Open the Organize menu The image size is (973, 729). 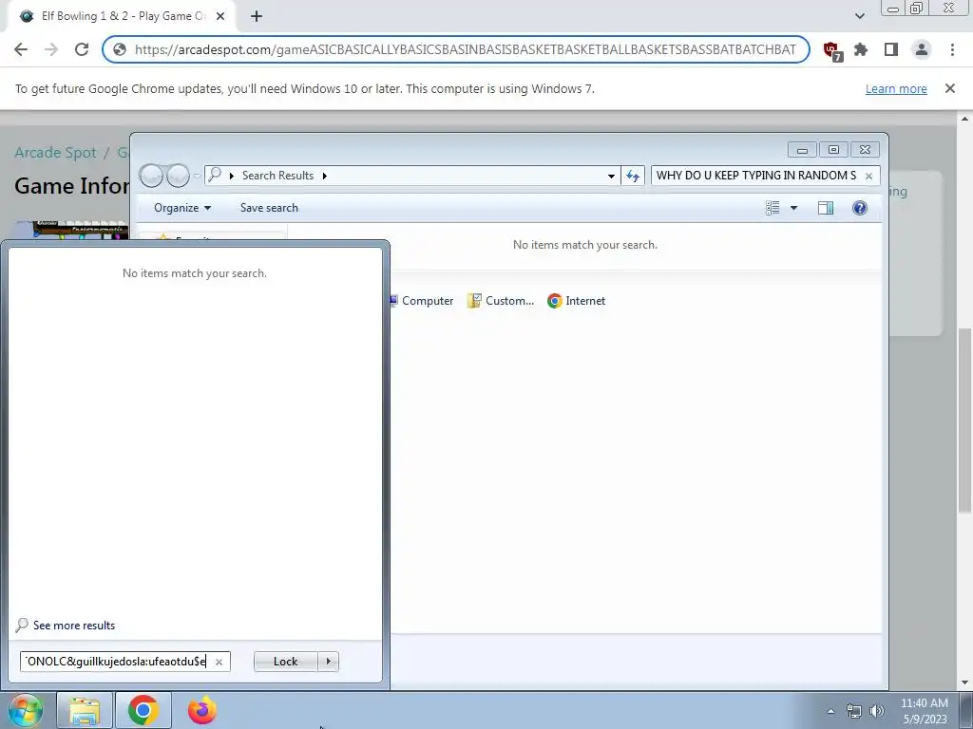[x=182, y=208]
